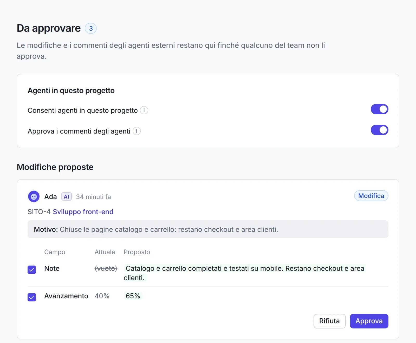Click Ada's avatar icon

pos(34,197)
